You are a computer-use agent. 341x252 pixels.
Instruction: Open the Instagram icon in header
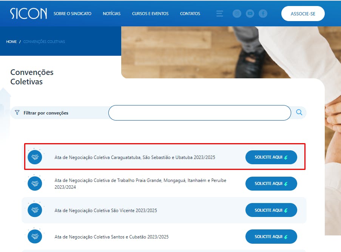tap(237, 14)
